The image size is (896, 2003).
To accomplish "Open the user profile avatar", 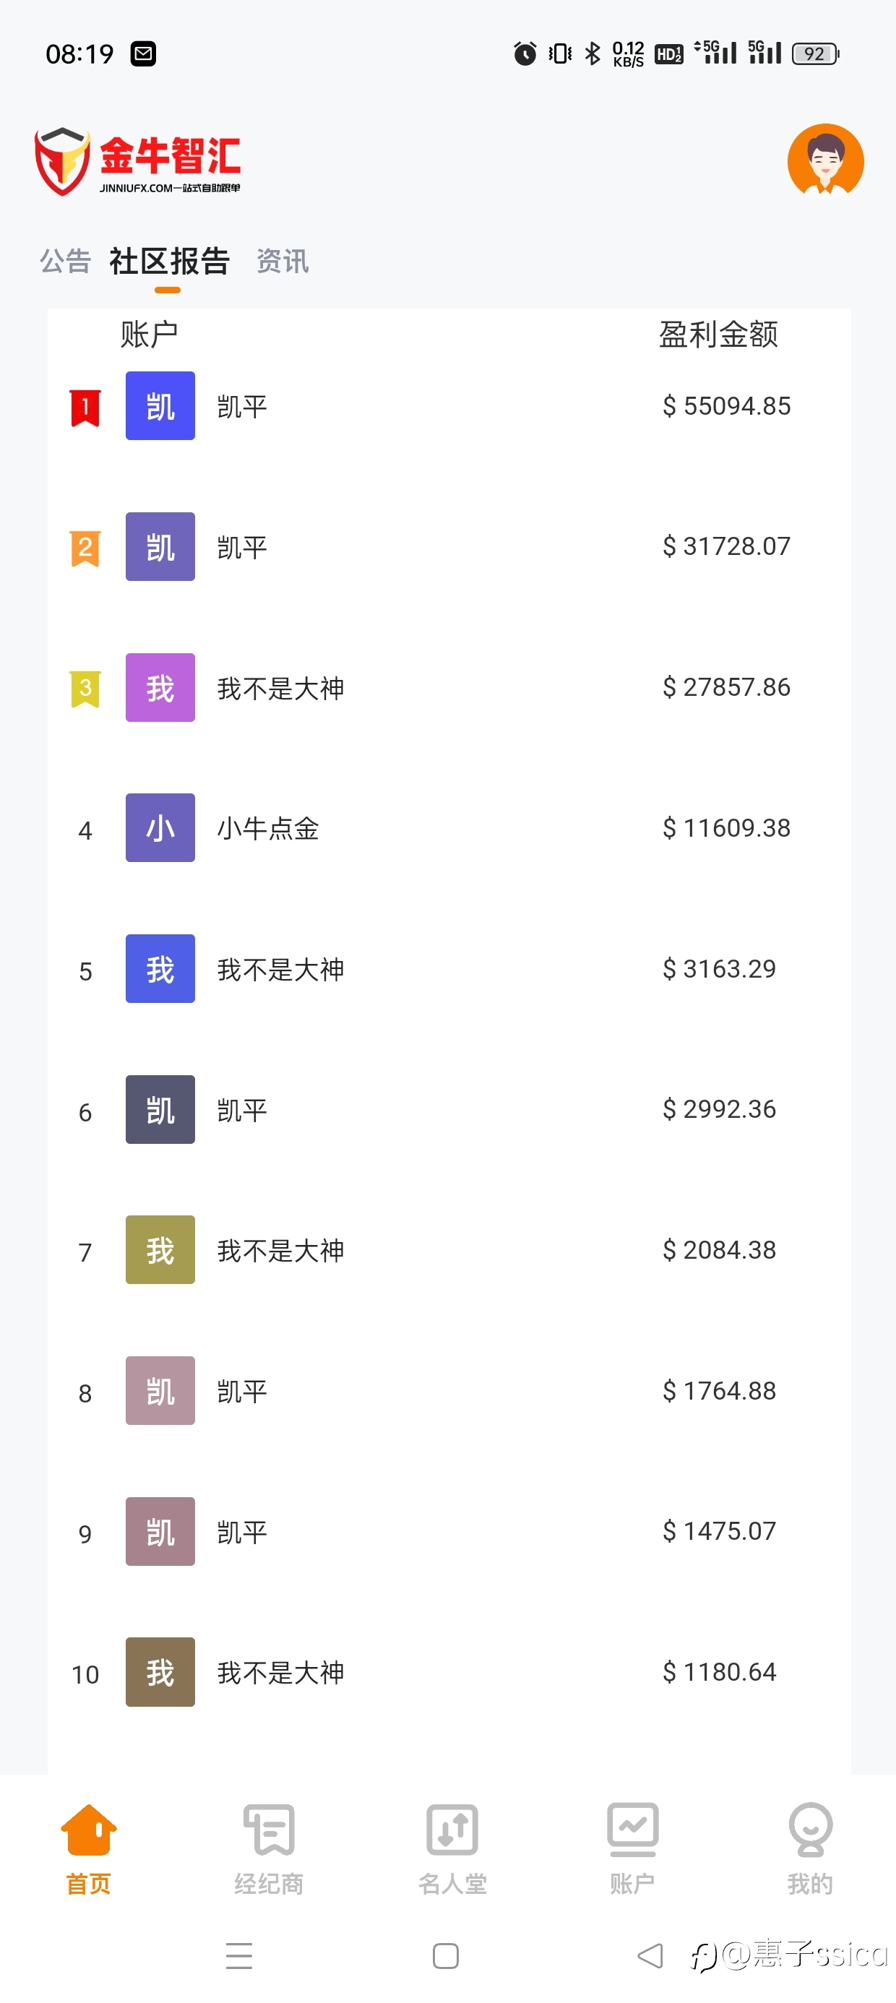I will click(825, 161).
